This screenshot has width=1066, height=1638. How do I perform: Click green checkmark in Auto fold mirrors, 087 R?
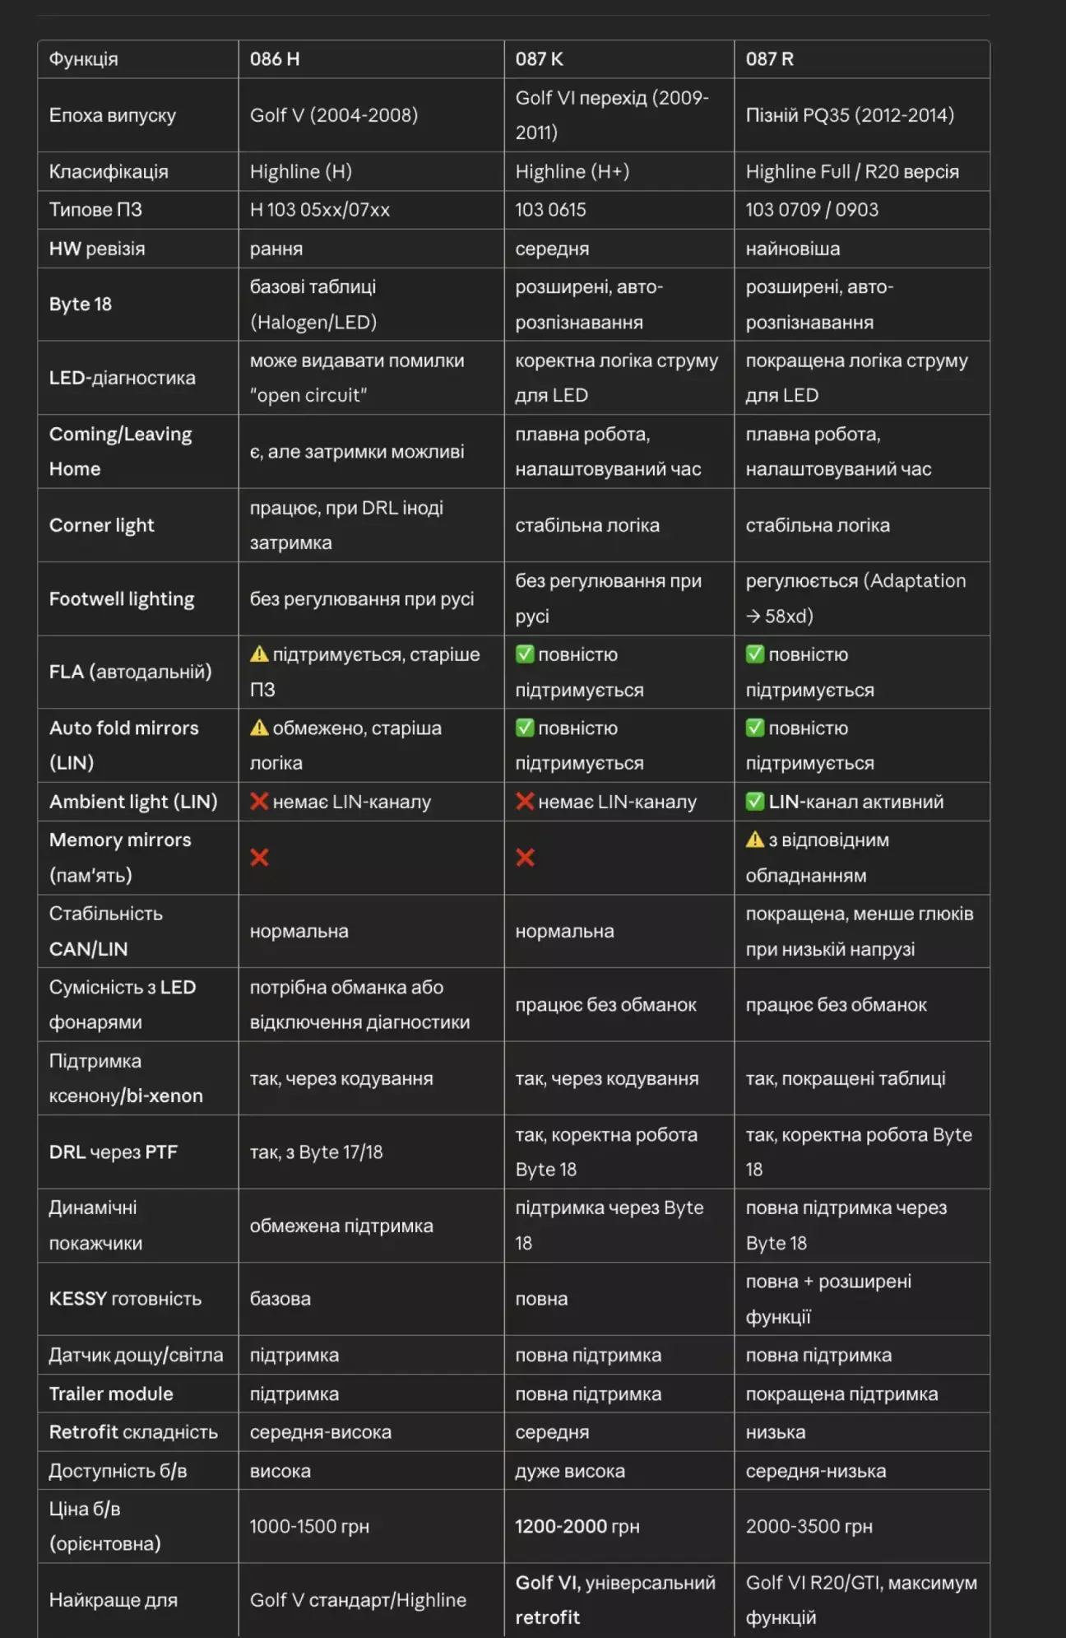pyautogui.click(x=755, y=728)
